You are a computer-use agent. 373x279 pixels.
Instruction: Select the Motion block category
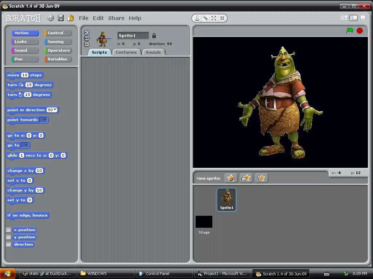click(25, 33)
